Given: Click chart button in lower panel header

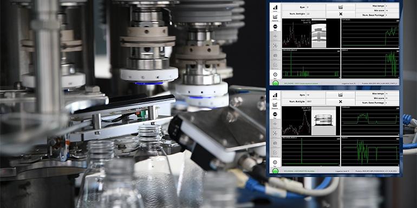Looking at the screenshot, I should pos(341,95).
